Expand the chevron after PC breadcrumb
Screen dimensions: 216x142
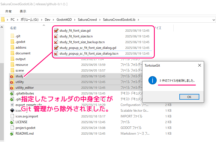(17, 20)
